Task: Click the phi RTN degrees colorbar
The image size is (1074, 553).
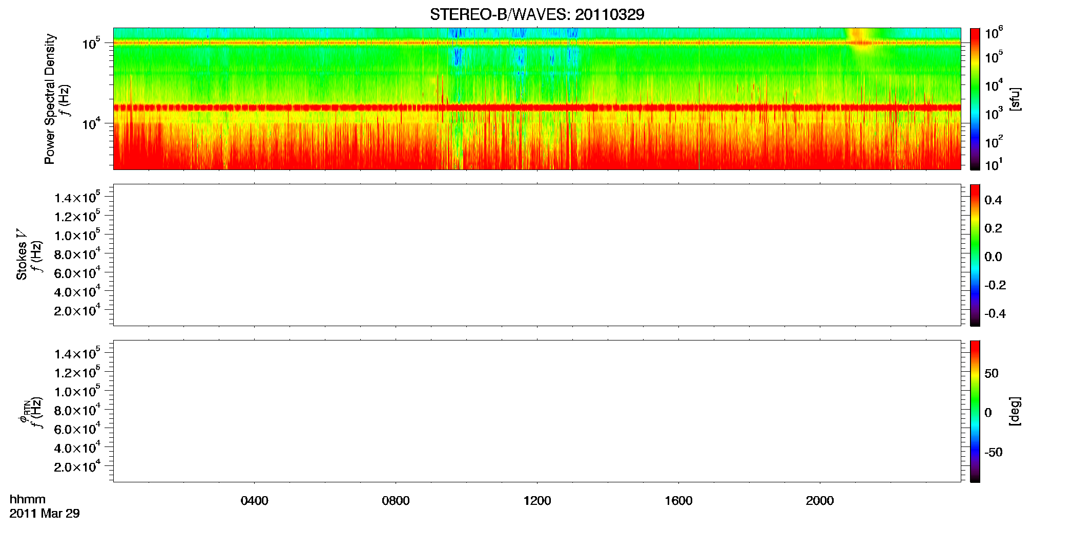Action: click(975, 411)
